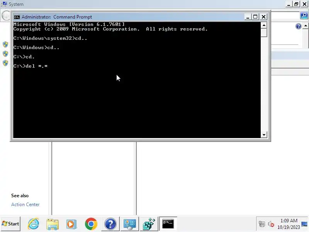Click the System window back navigation button

pos(6,15)
